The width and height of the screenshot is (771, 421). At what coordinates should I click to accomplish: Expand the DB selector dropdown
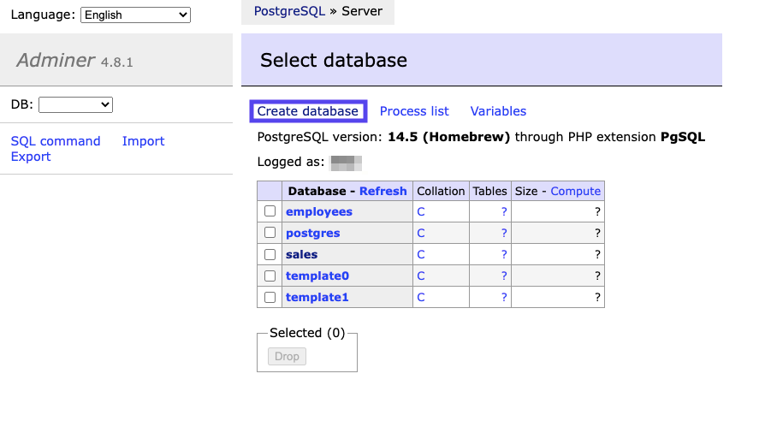pyautogui.click(x=75, y=104)
